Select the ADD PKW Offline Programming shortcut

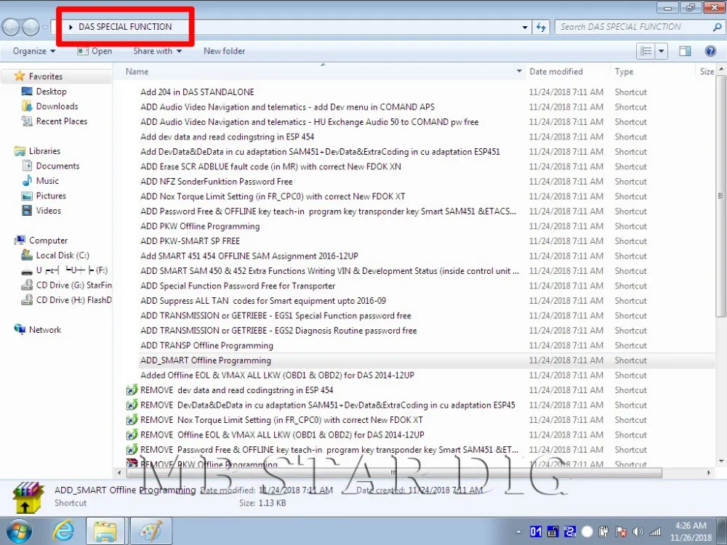click(x=200, y=226)
